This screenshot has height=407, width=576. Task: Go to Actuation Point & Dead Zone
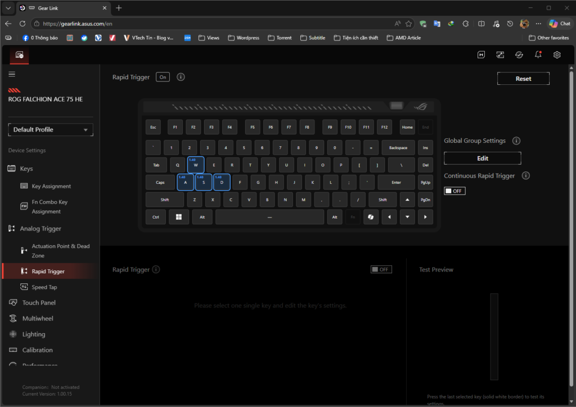(x=60, y=251)
